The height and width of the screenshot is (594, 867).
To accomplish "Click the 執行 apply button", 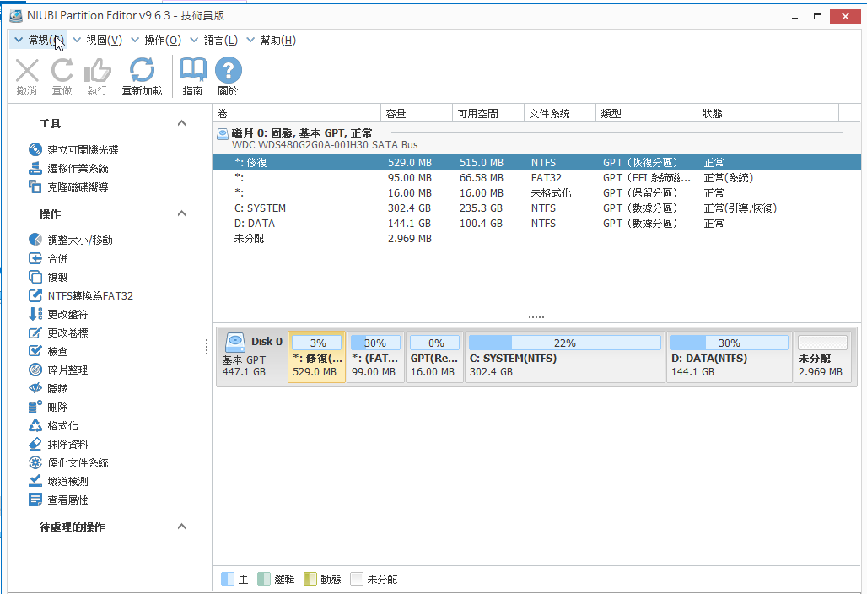I will coord(97,75).
